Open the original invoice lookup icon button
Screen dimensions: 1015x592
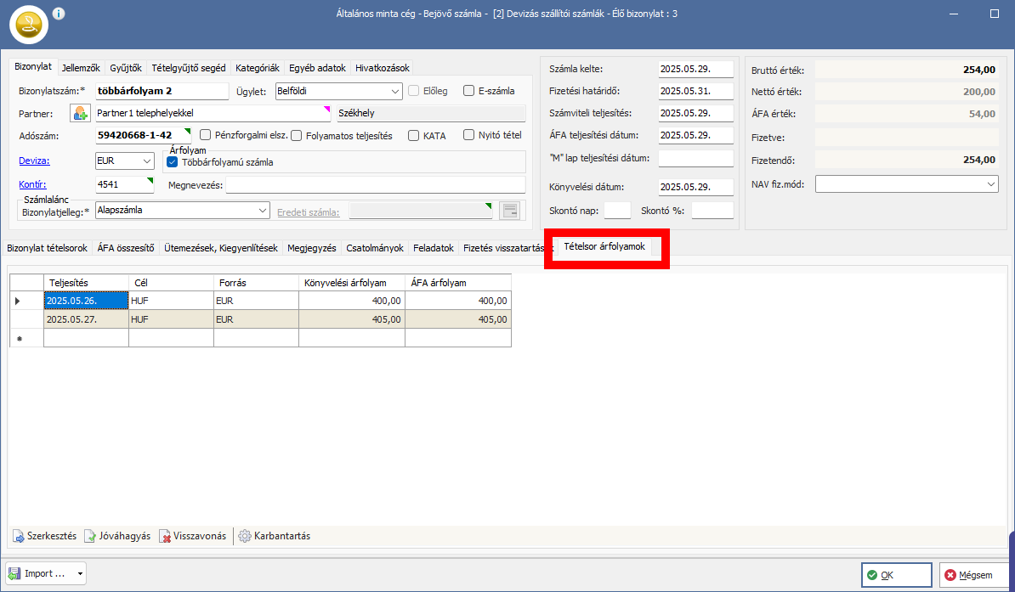click(x=509, y=211)
